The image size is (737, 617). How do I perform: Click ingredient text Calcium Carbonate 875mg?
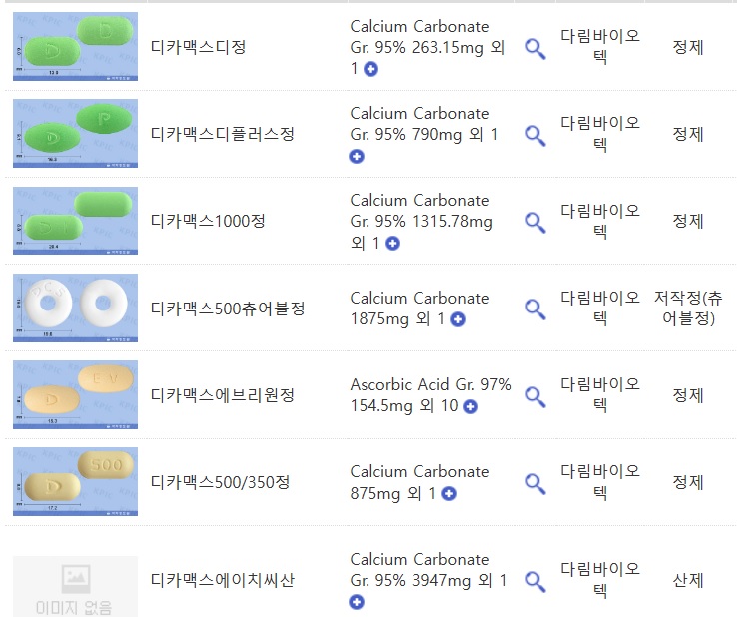(x=419, y=482)
